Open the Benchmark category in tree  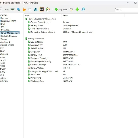click(x=4, y=81)
